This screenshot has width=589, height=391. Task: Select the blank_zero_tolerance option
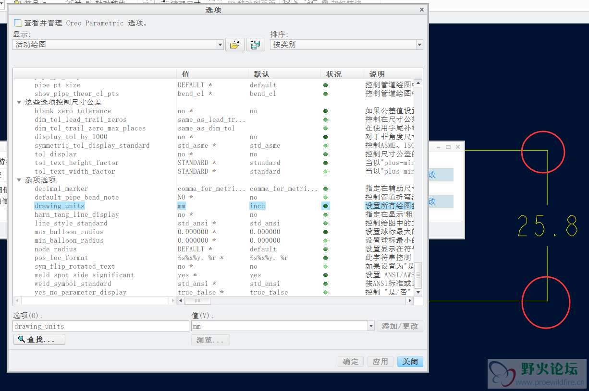pyautogui.click(x=73, y=111)
